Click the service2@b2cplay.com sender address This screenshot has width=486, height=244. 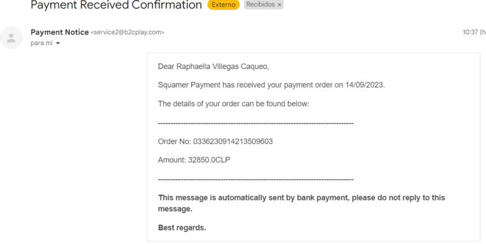[128, 33]
